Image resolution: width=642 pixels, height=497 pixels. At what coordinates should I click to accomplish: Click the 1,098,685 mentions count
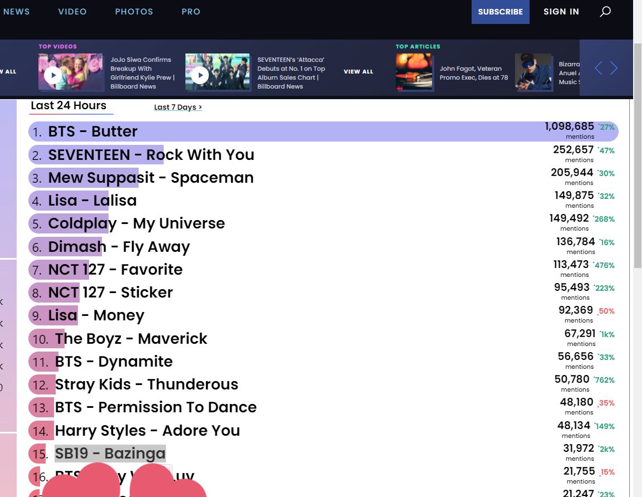point(569,126)
